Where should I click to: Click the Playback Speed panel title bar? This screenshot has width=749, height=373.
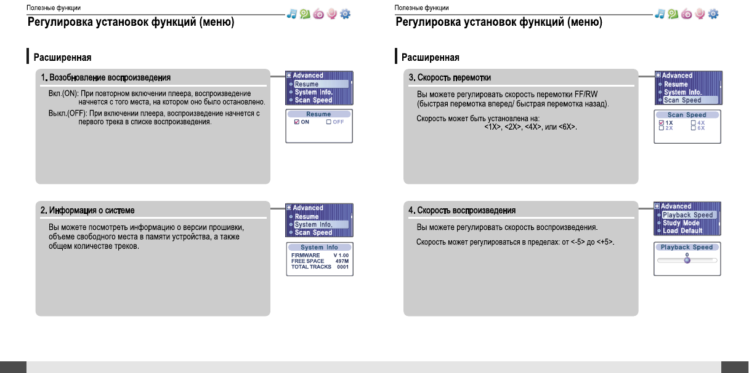coord(687,248)
